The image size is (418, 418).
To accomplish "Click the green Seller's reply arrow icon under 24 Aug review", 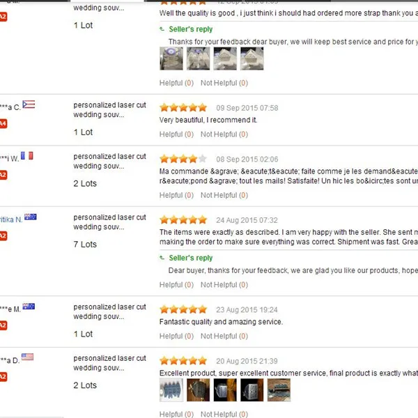I will point(162,258).
